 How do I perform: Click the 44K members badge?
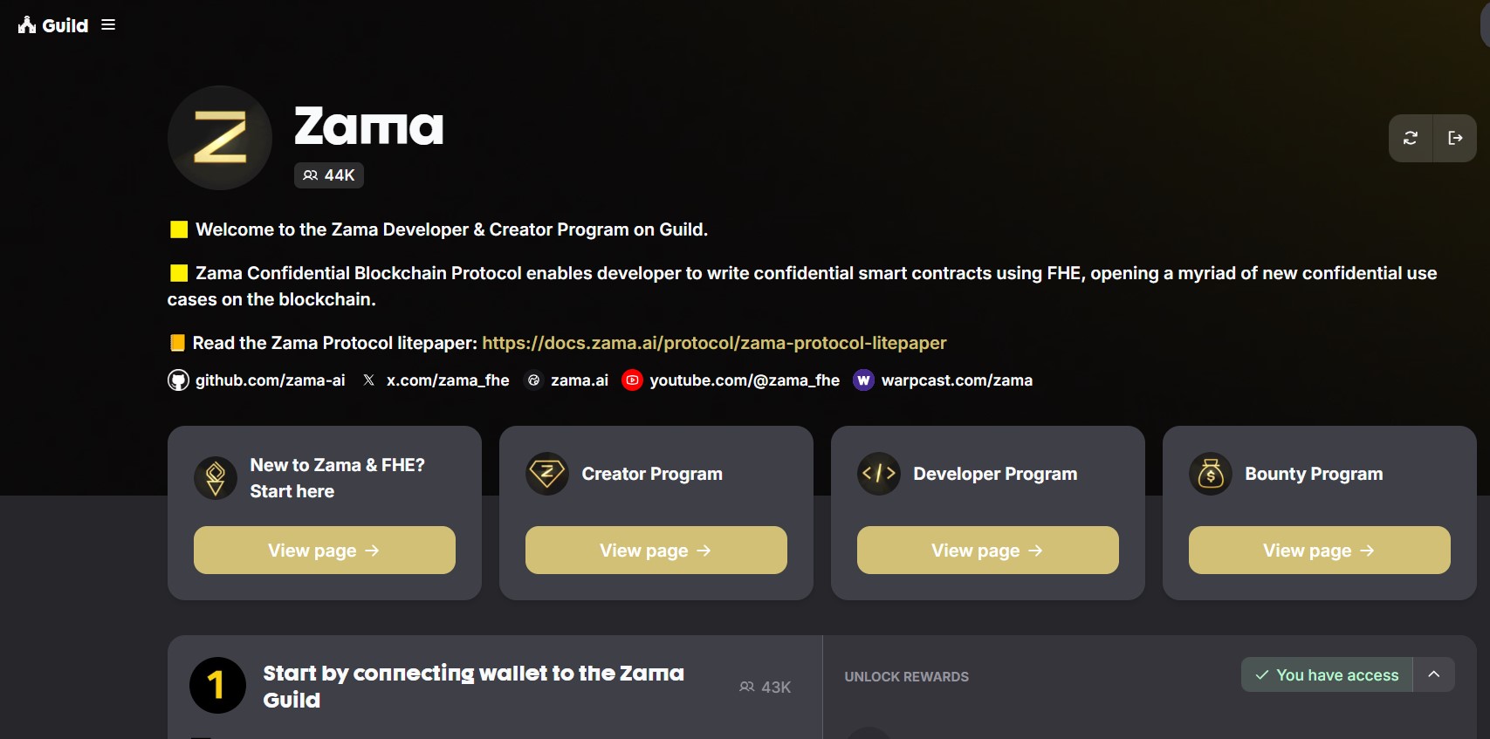click(x=329, y=175)
